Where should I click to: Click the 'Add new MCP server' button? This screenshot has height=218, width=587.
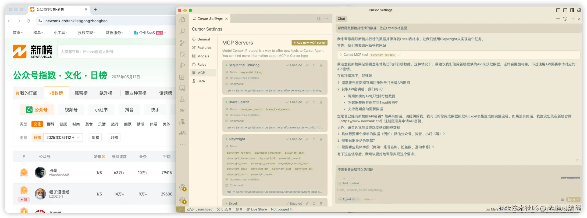click(x=309, y=43)
